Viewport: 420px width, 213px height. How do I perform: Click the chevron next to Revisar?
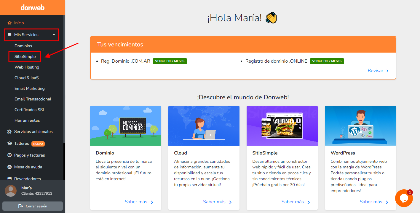(387, 71)
